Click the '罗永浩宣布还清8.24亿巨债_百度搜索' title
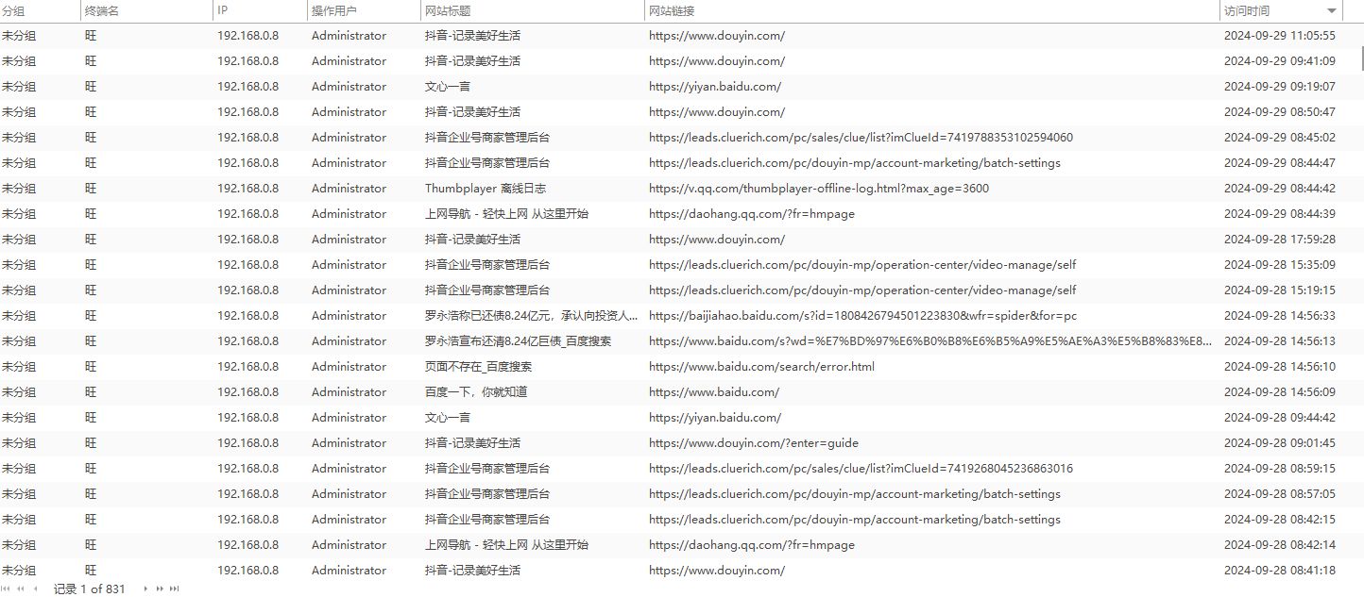This screenshot has width=1364, height=597. 518,341
